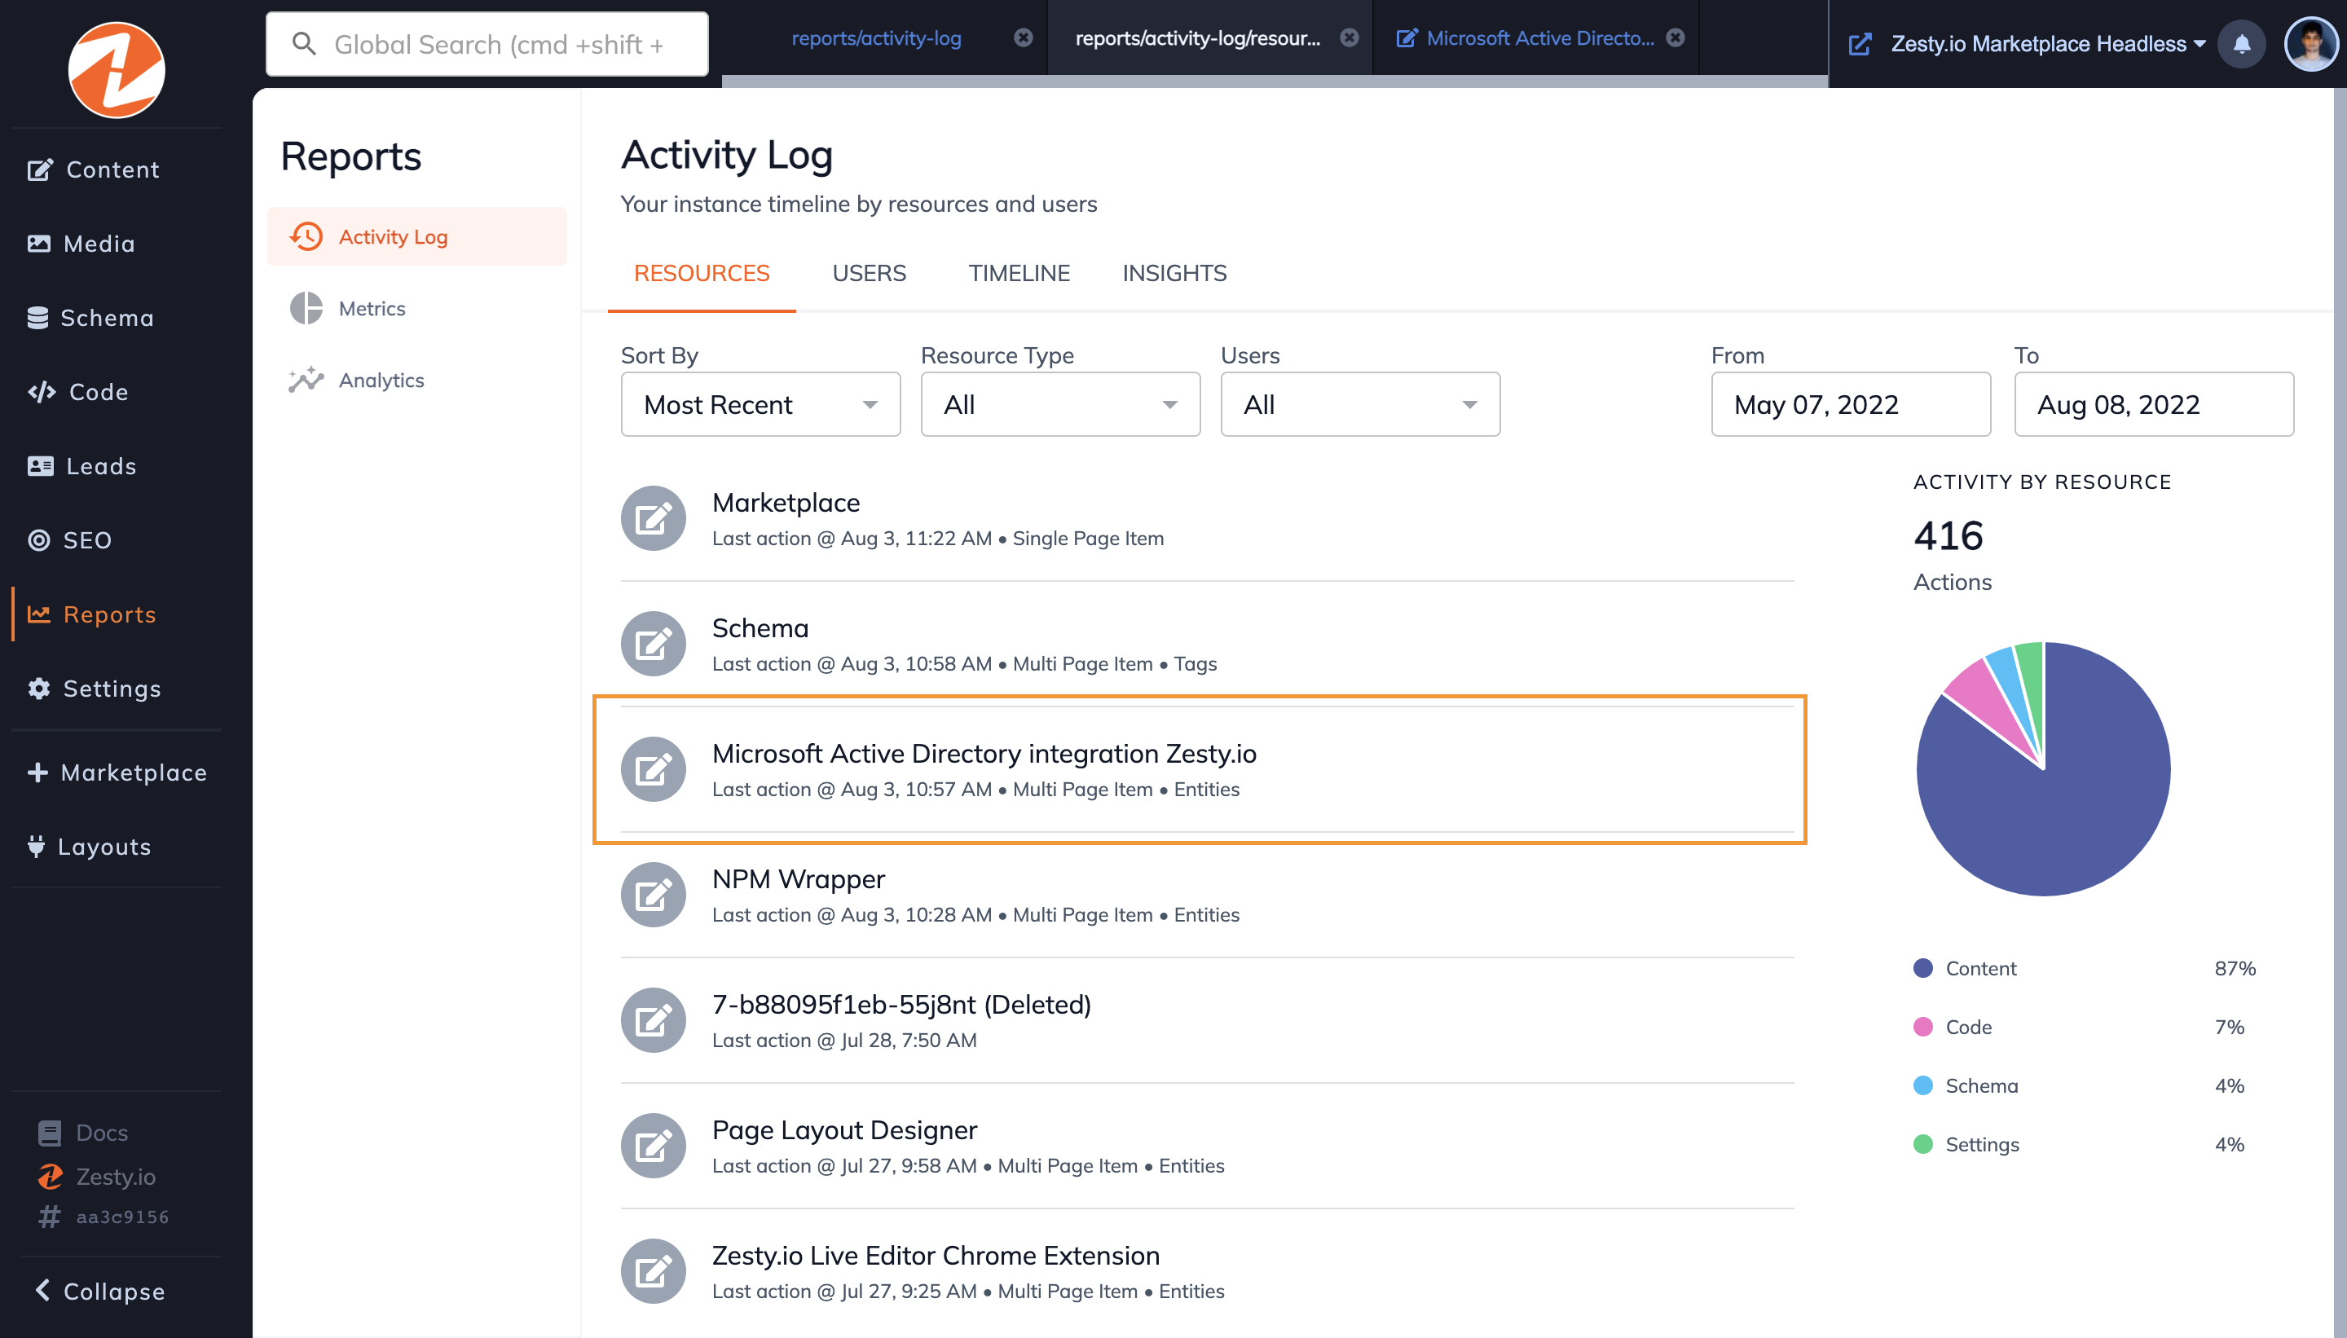Click the To date field

[2153, 404]
